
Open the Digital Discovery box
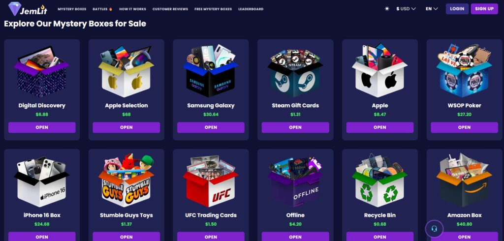click(x=42, y=127)
